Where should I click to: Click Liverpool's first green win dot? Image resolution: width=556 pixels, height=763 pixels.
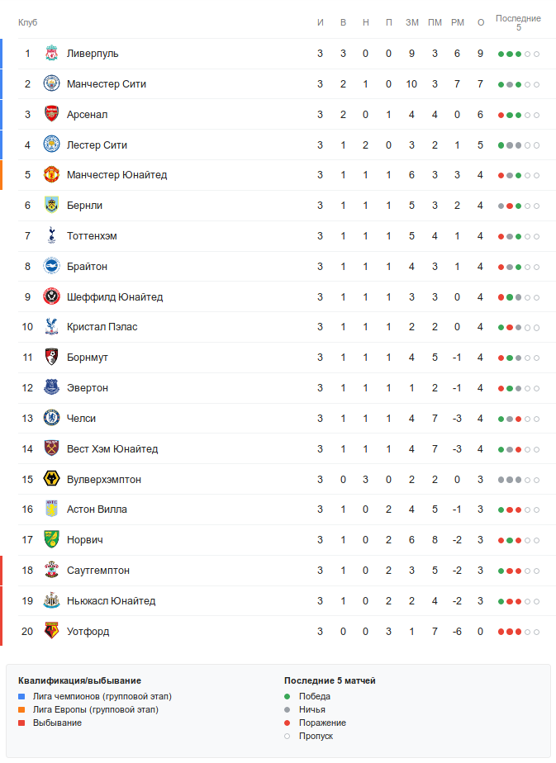click(501, 54)
